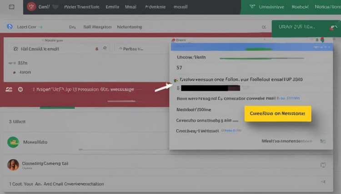Click Mled fcounntoferdenstoce at popup bottom

[x=286, y=141]
